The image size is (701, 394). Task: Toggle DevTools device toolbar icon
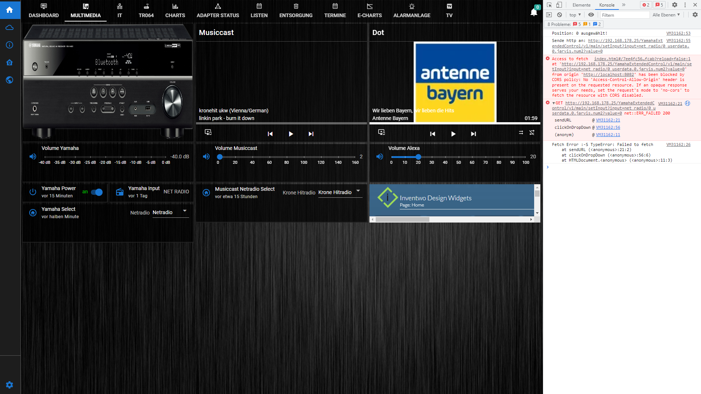point(559,5)
